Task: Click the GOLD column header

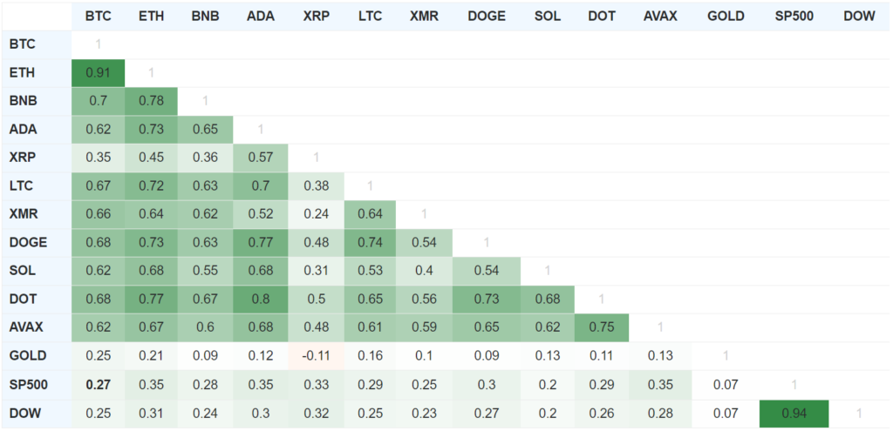Action: 726,17
